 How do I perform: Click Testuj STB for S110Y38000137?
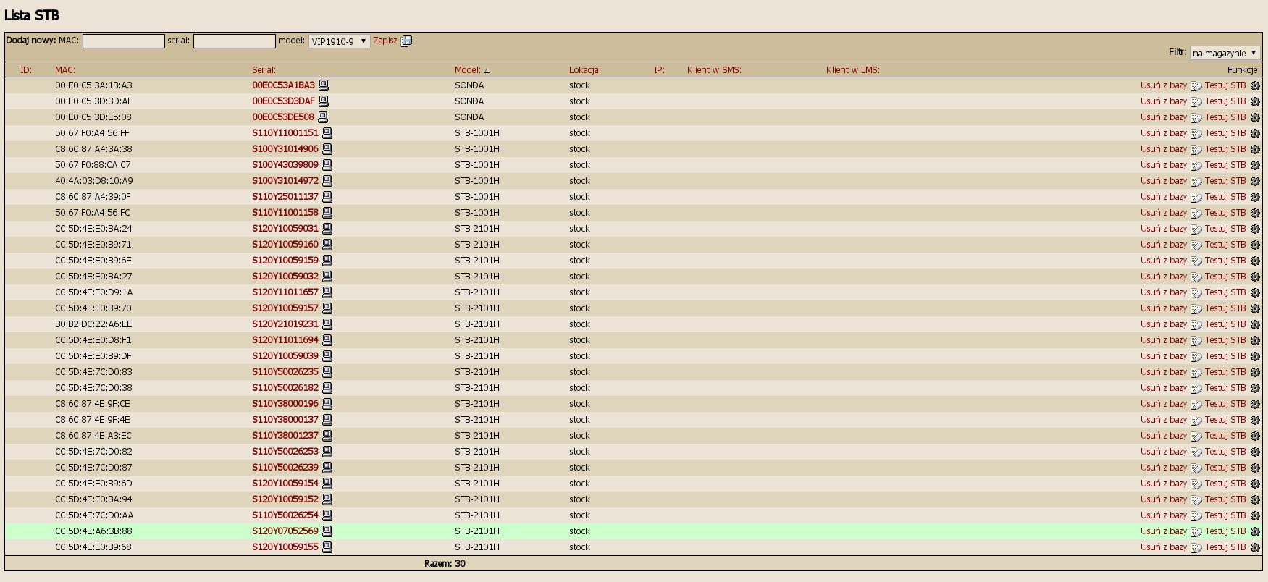(x=1225, y=420)
